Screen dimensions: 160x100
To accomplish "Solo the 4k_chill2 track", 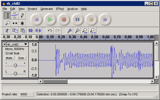I will (x=21, y=58).
